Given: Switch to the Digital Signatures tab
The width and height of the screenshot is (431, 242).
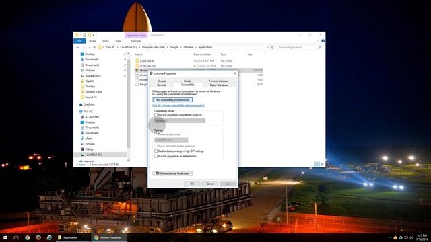Looking at the screenshot, I should (219, 85).
